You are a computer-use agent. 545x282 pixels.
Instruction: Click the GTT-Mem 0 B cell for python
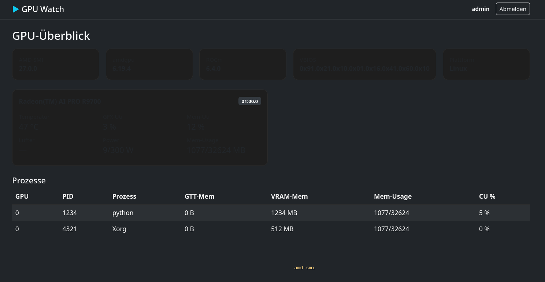[x=189, y=213]
